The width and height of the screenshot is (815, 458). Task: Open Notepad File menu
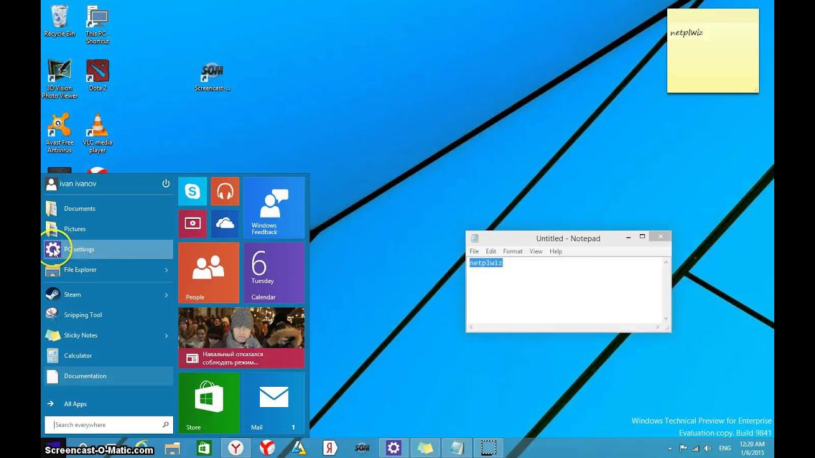(474, 251)
